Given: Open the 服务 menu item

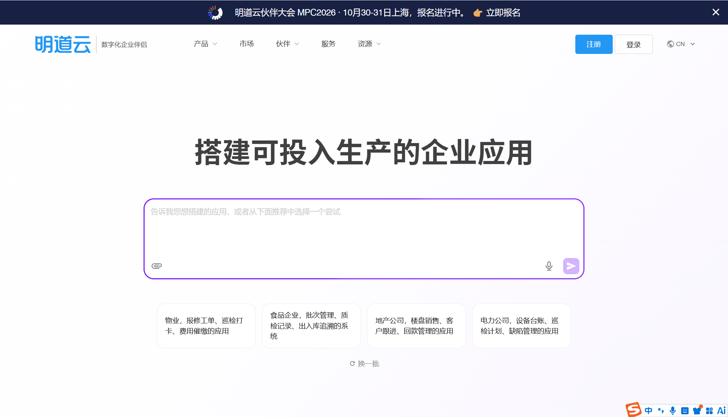Looking at the screenshot, I should [328, 44].
